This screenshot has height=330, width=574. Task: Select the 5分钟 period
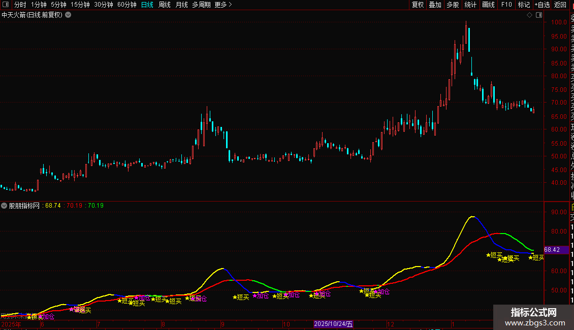click(58, 5)
